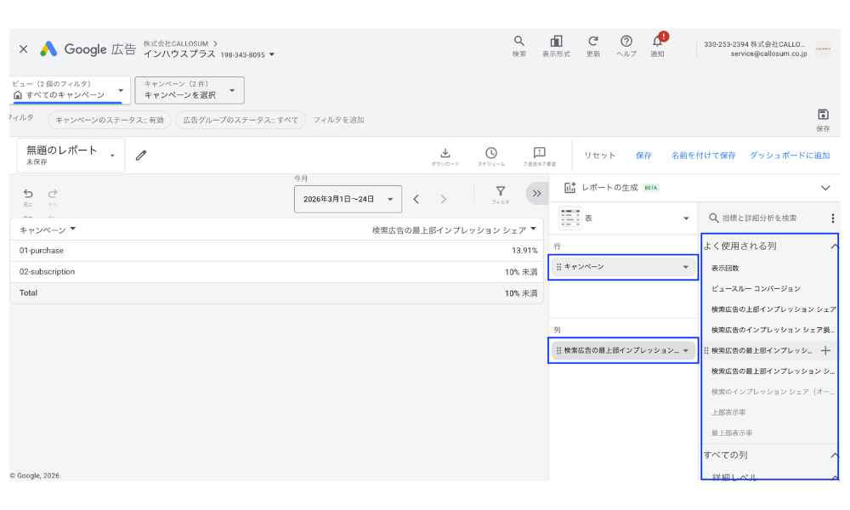The height and width of the screenshot is (510, 850).
Task: Collapse the すべての列 section
Action: [x=834, y=456]
